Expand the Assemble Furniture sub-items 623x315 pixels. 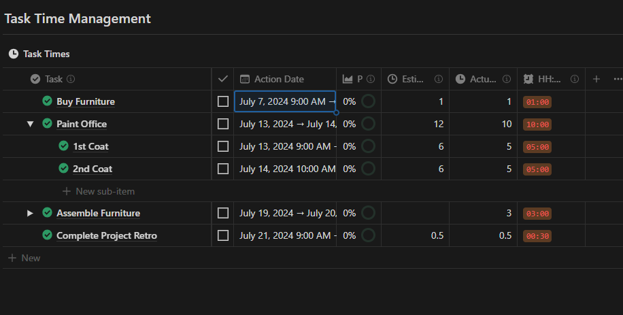point(30,213)
